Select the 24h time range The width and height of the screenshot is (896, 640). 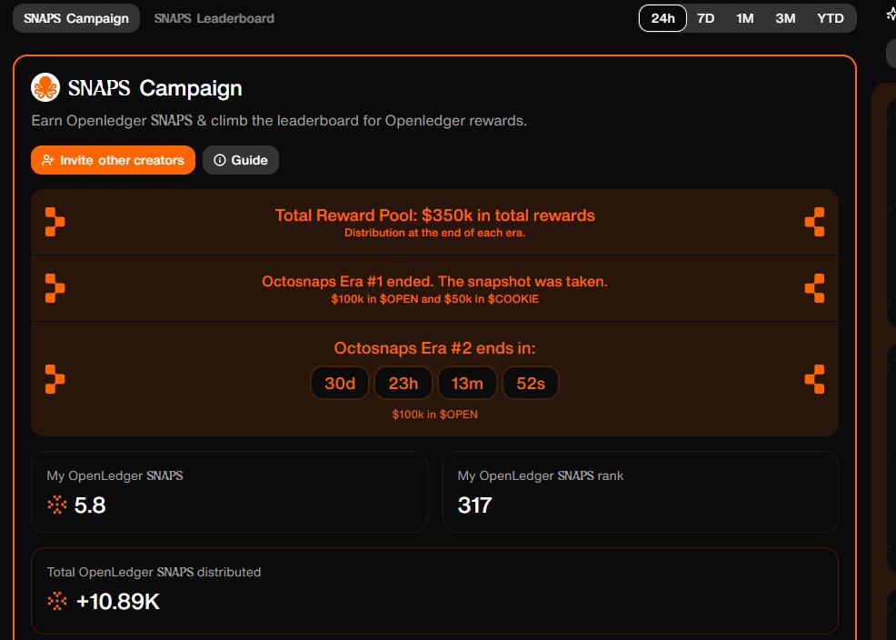[662, 18]
